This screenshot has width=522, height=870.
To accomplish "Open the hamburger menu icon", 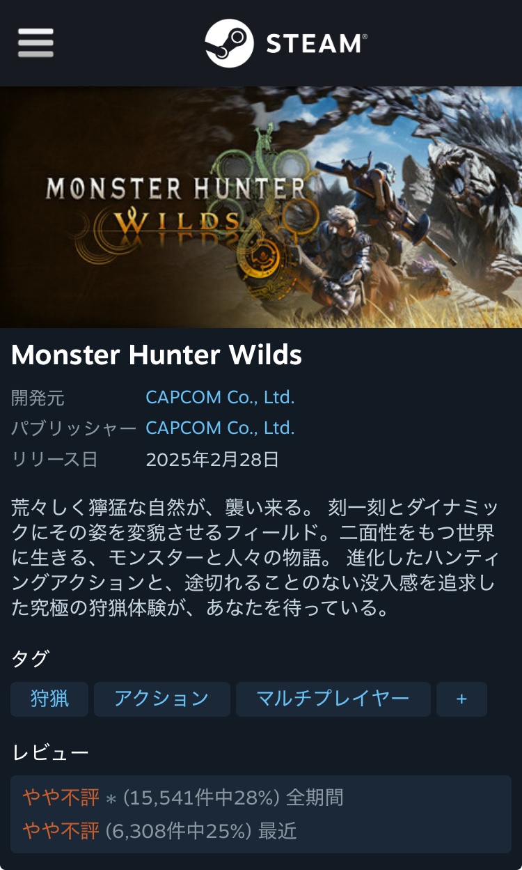I will (35, 43).
